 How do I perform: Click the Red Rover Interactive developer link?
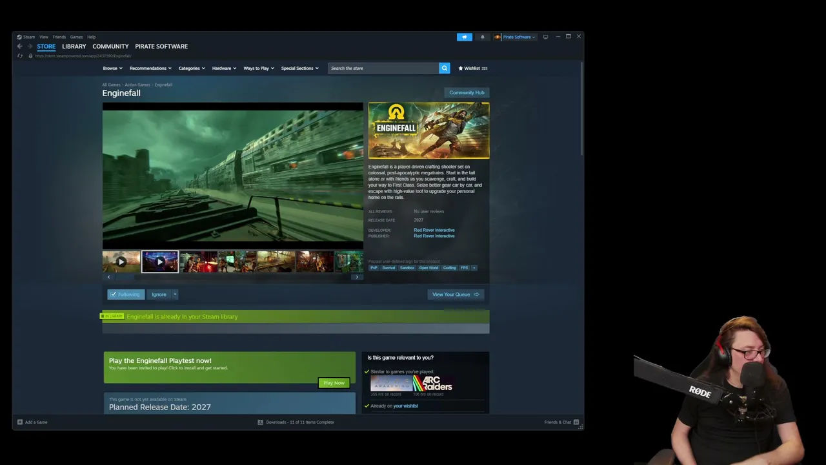point(434,230)
